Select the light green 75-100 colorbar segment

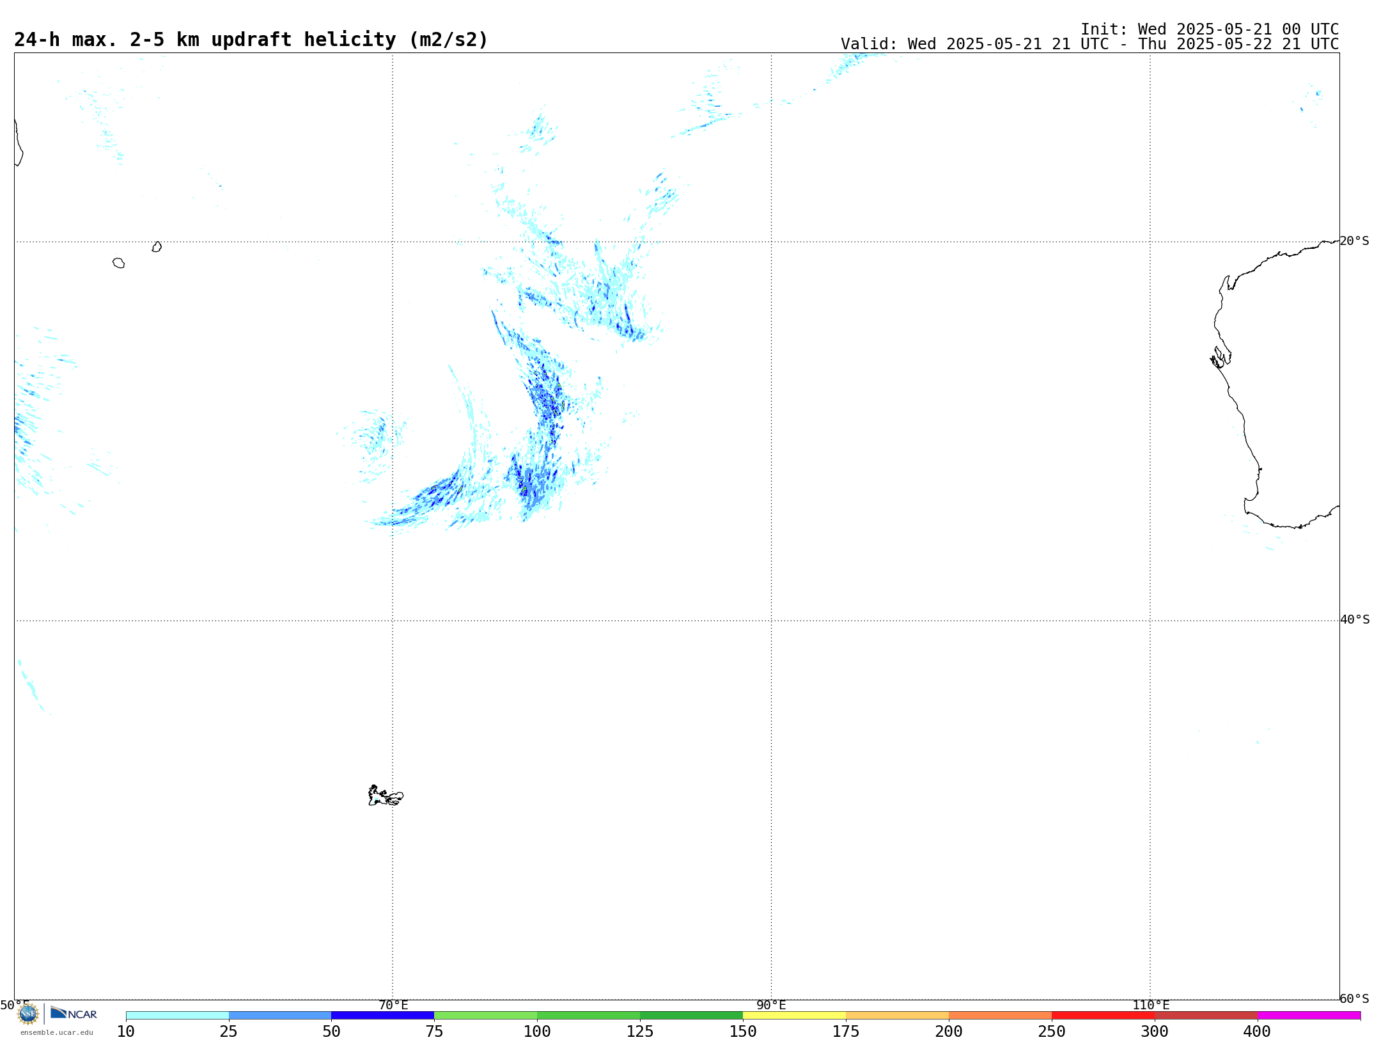point(486,1016)
